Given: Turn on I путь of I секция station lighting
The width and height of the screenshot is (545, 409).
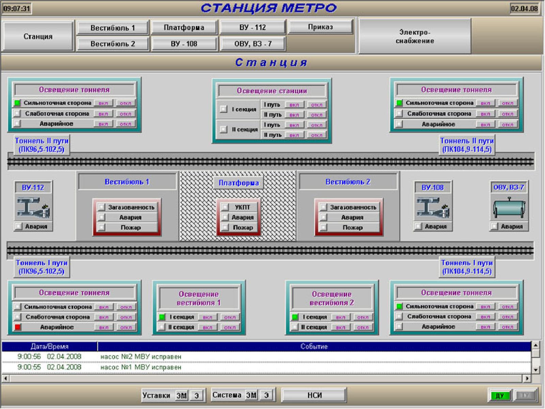Looking at the screenshot, I should pos(294,105).
